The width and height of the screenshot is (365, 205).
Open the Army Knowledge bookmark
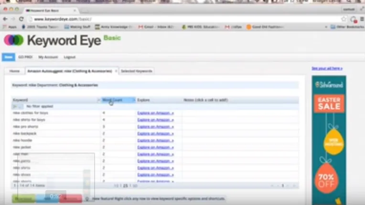(x=114, y=27)
